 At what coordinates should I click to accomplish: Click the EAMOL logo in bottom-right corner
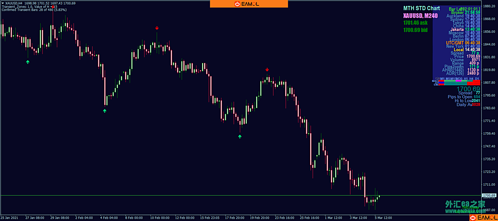(483, 218)
